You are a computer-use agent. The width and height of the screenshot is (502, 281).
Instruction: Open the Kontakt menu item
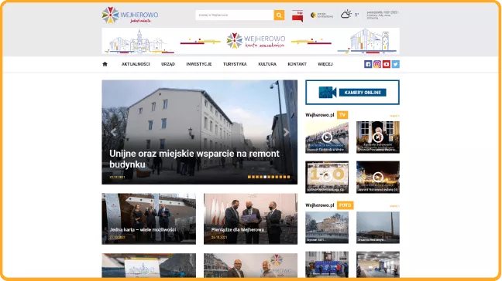coord(297,64)
